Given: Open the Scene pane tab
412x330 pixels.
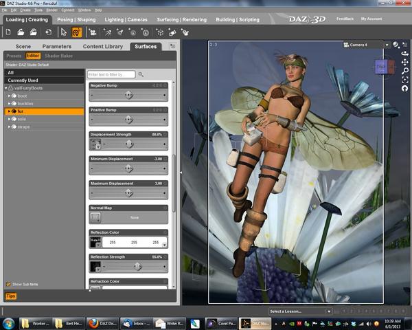Looking at the screenshot, I should [23, 46].
